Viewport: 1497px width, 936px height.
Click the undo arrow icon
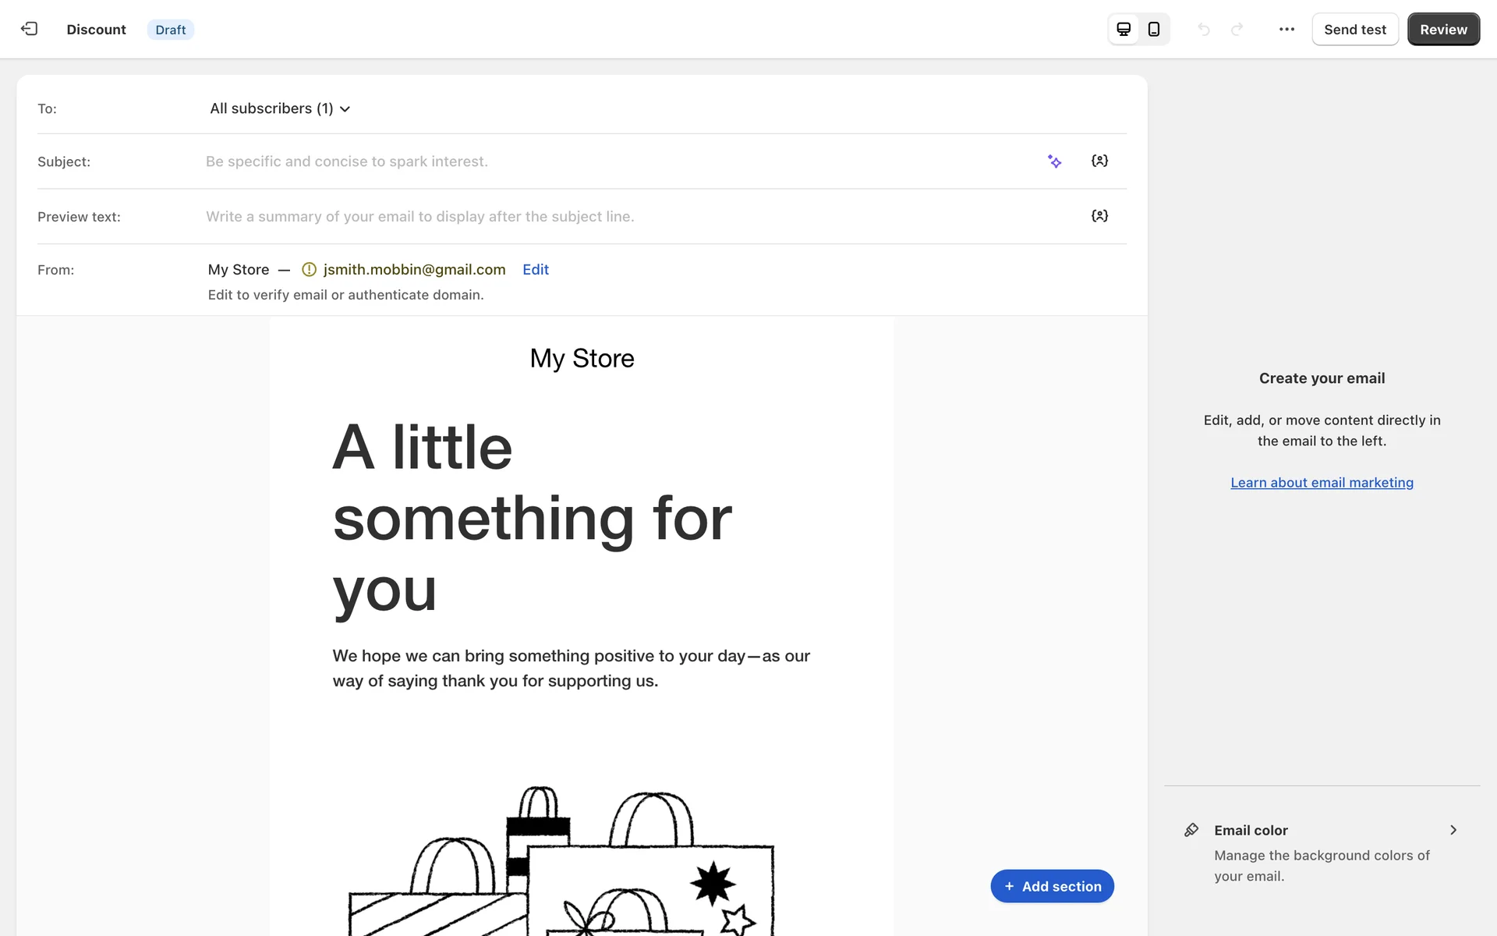(1204, 30)
